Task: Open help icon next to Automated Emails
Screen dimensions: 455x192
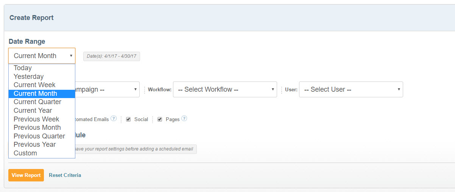Action: (114, 119)
